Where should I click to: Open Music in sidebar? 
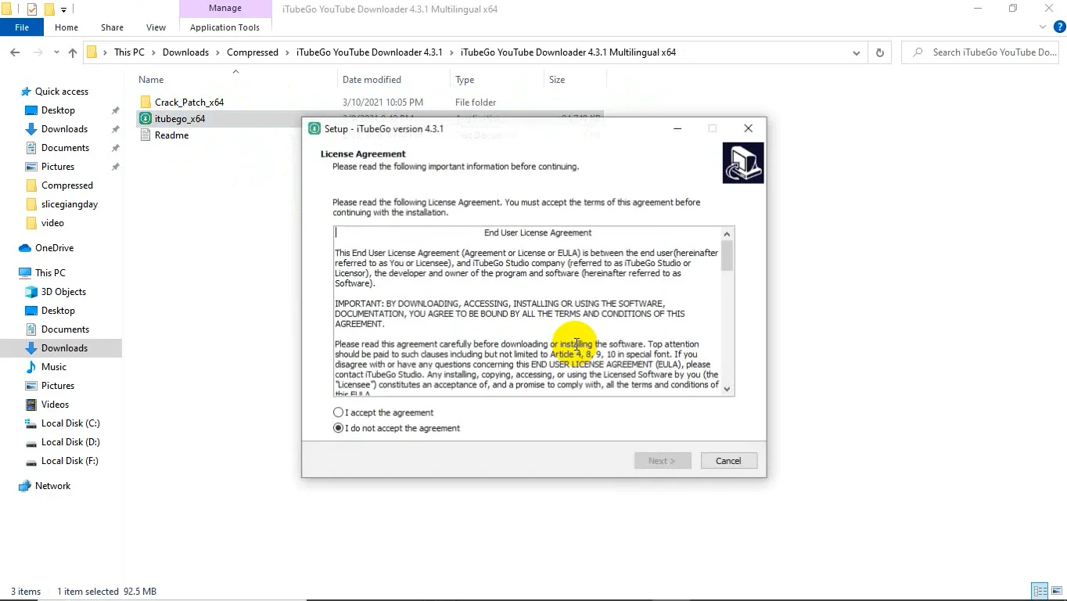pos(54,367)
